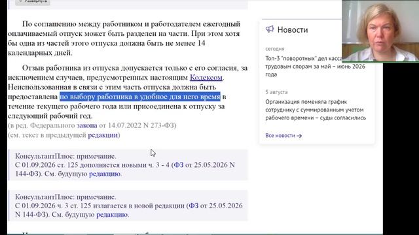Click the 5 августа date label
Screen dimensions: 419x235
pyautogui.click(x=276, y=92)
